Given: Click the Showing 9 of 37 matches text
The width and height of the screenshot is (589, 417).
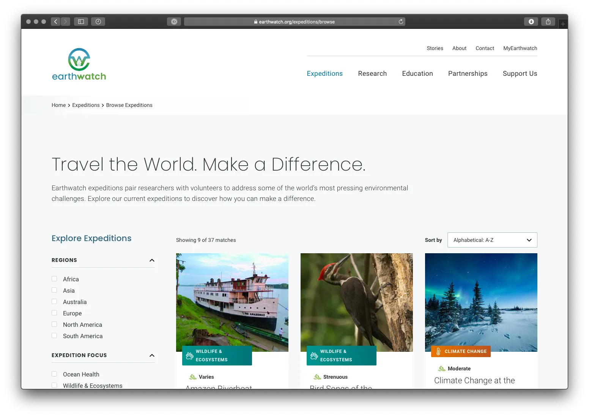Looking at the screenshot, I should [206, 240].
